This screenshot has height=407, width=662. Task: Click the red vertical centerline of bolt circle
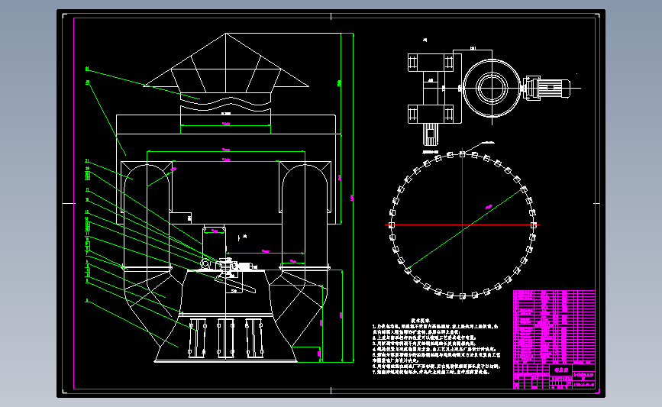pyautogui.click(x=462, y=224)
